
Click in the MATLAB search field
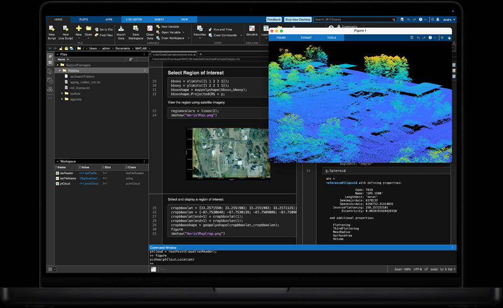pos(354,20)
